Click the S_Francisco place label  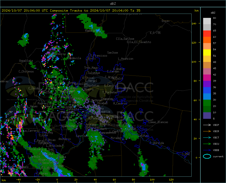coord(99,56)
